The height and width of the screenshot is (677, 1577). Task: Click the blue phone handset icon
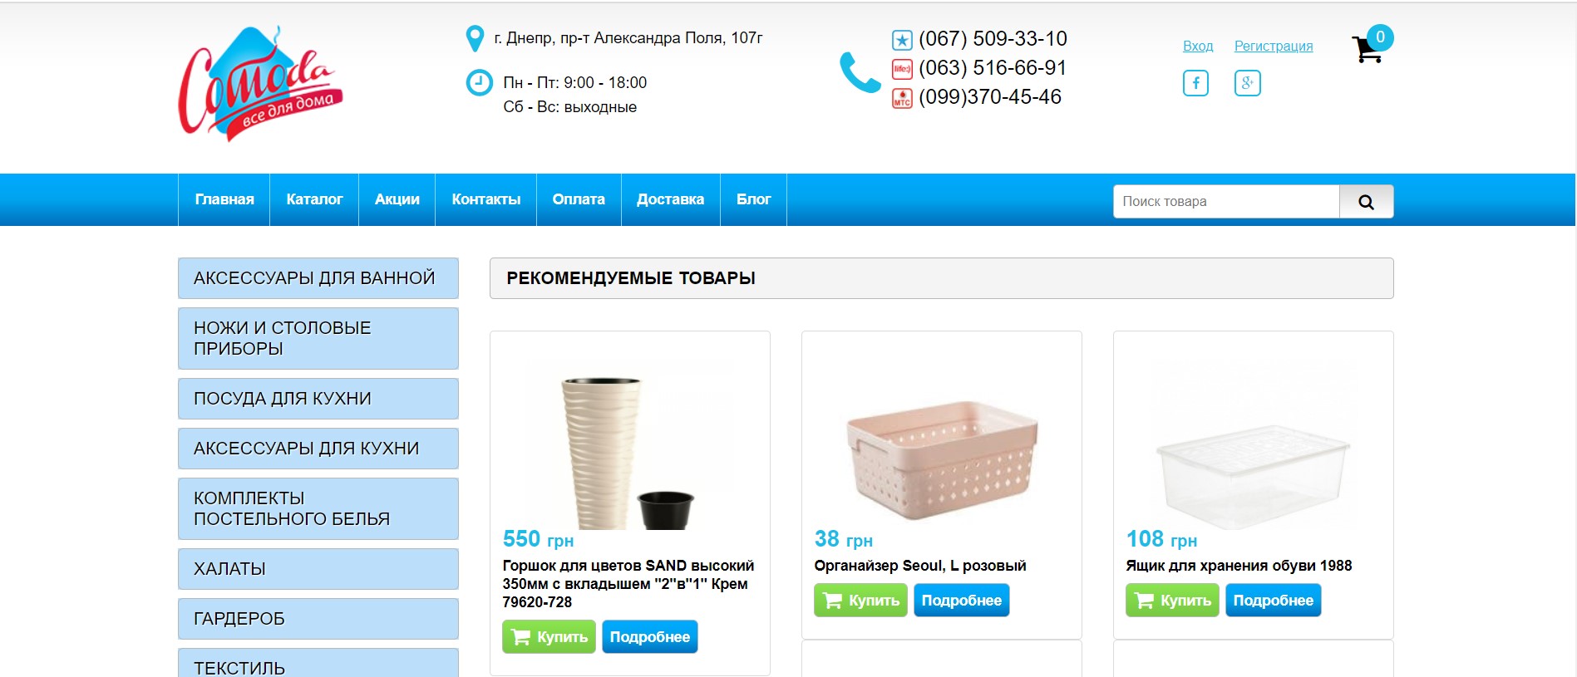point(860,72)
